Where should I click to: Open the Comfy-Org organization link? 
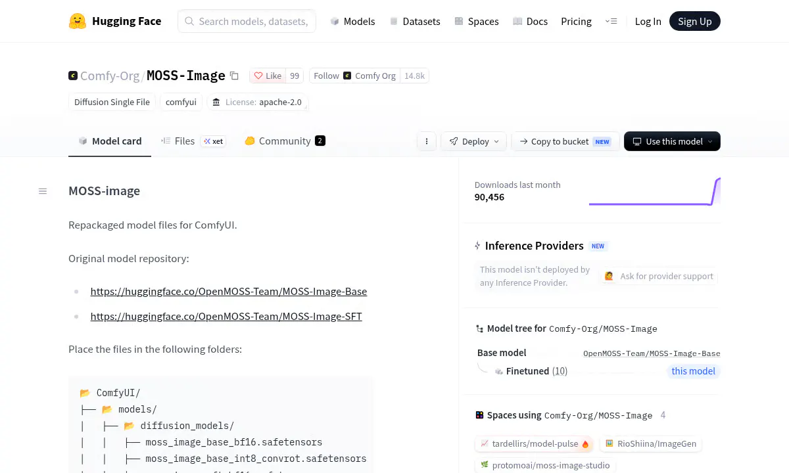pos(110,76)
